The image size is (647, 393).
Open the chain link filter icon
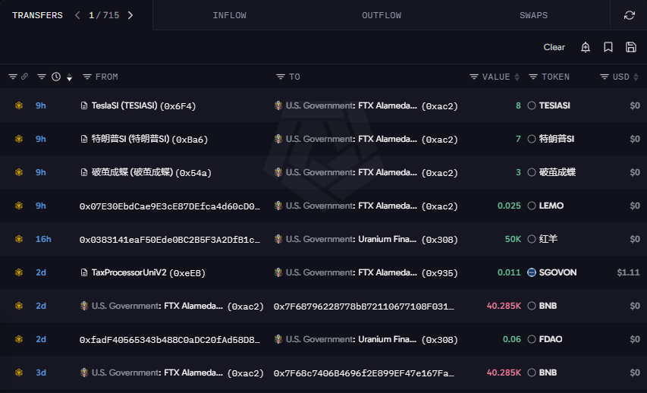point(24,77)
